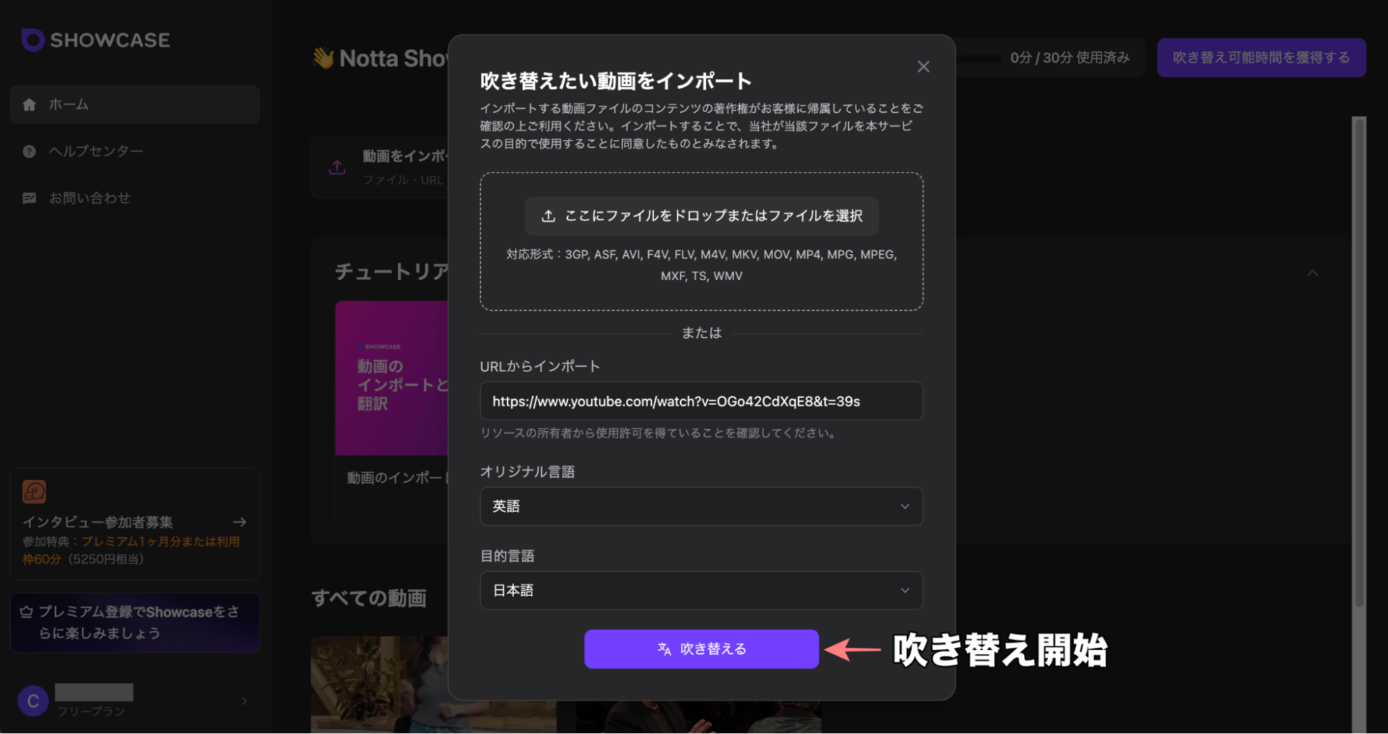
Task: Click the 吹き替えたい動画をインポート dialog title
Action: pyautogui.click(x=616, y=81)
